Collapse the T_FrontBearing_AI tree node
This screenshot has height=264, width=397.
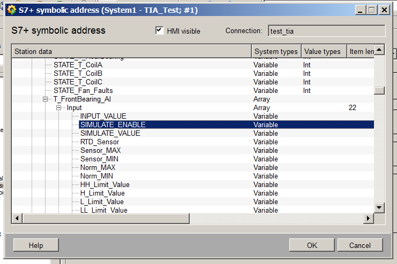[46, 99]
